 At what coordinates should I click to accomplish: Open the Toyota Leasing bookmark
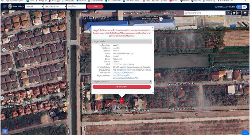pos(15,1)
